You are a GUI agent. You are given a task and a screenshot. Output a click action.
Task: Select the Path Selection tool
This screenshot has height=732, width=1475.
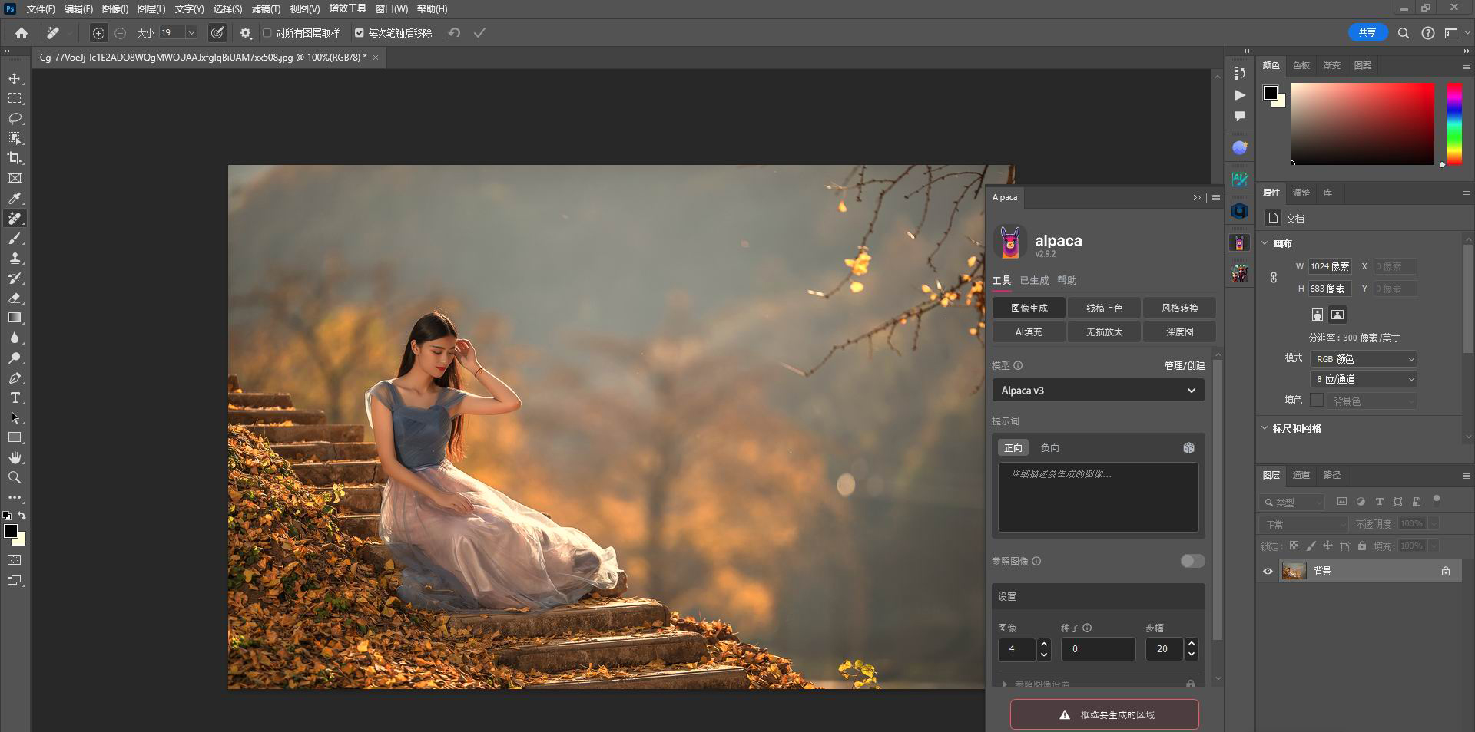tap(15, 418)
